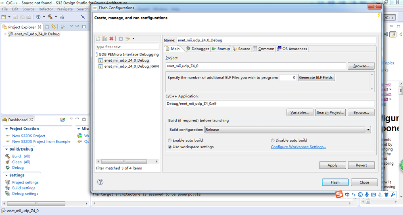Open the Refactor menu
This screenshot has width=403, height=215.
pyautogui.click(x=46, y=9)
